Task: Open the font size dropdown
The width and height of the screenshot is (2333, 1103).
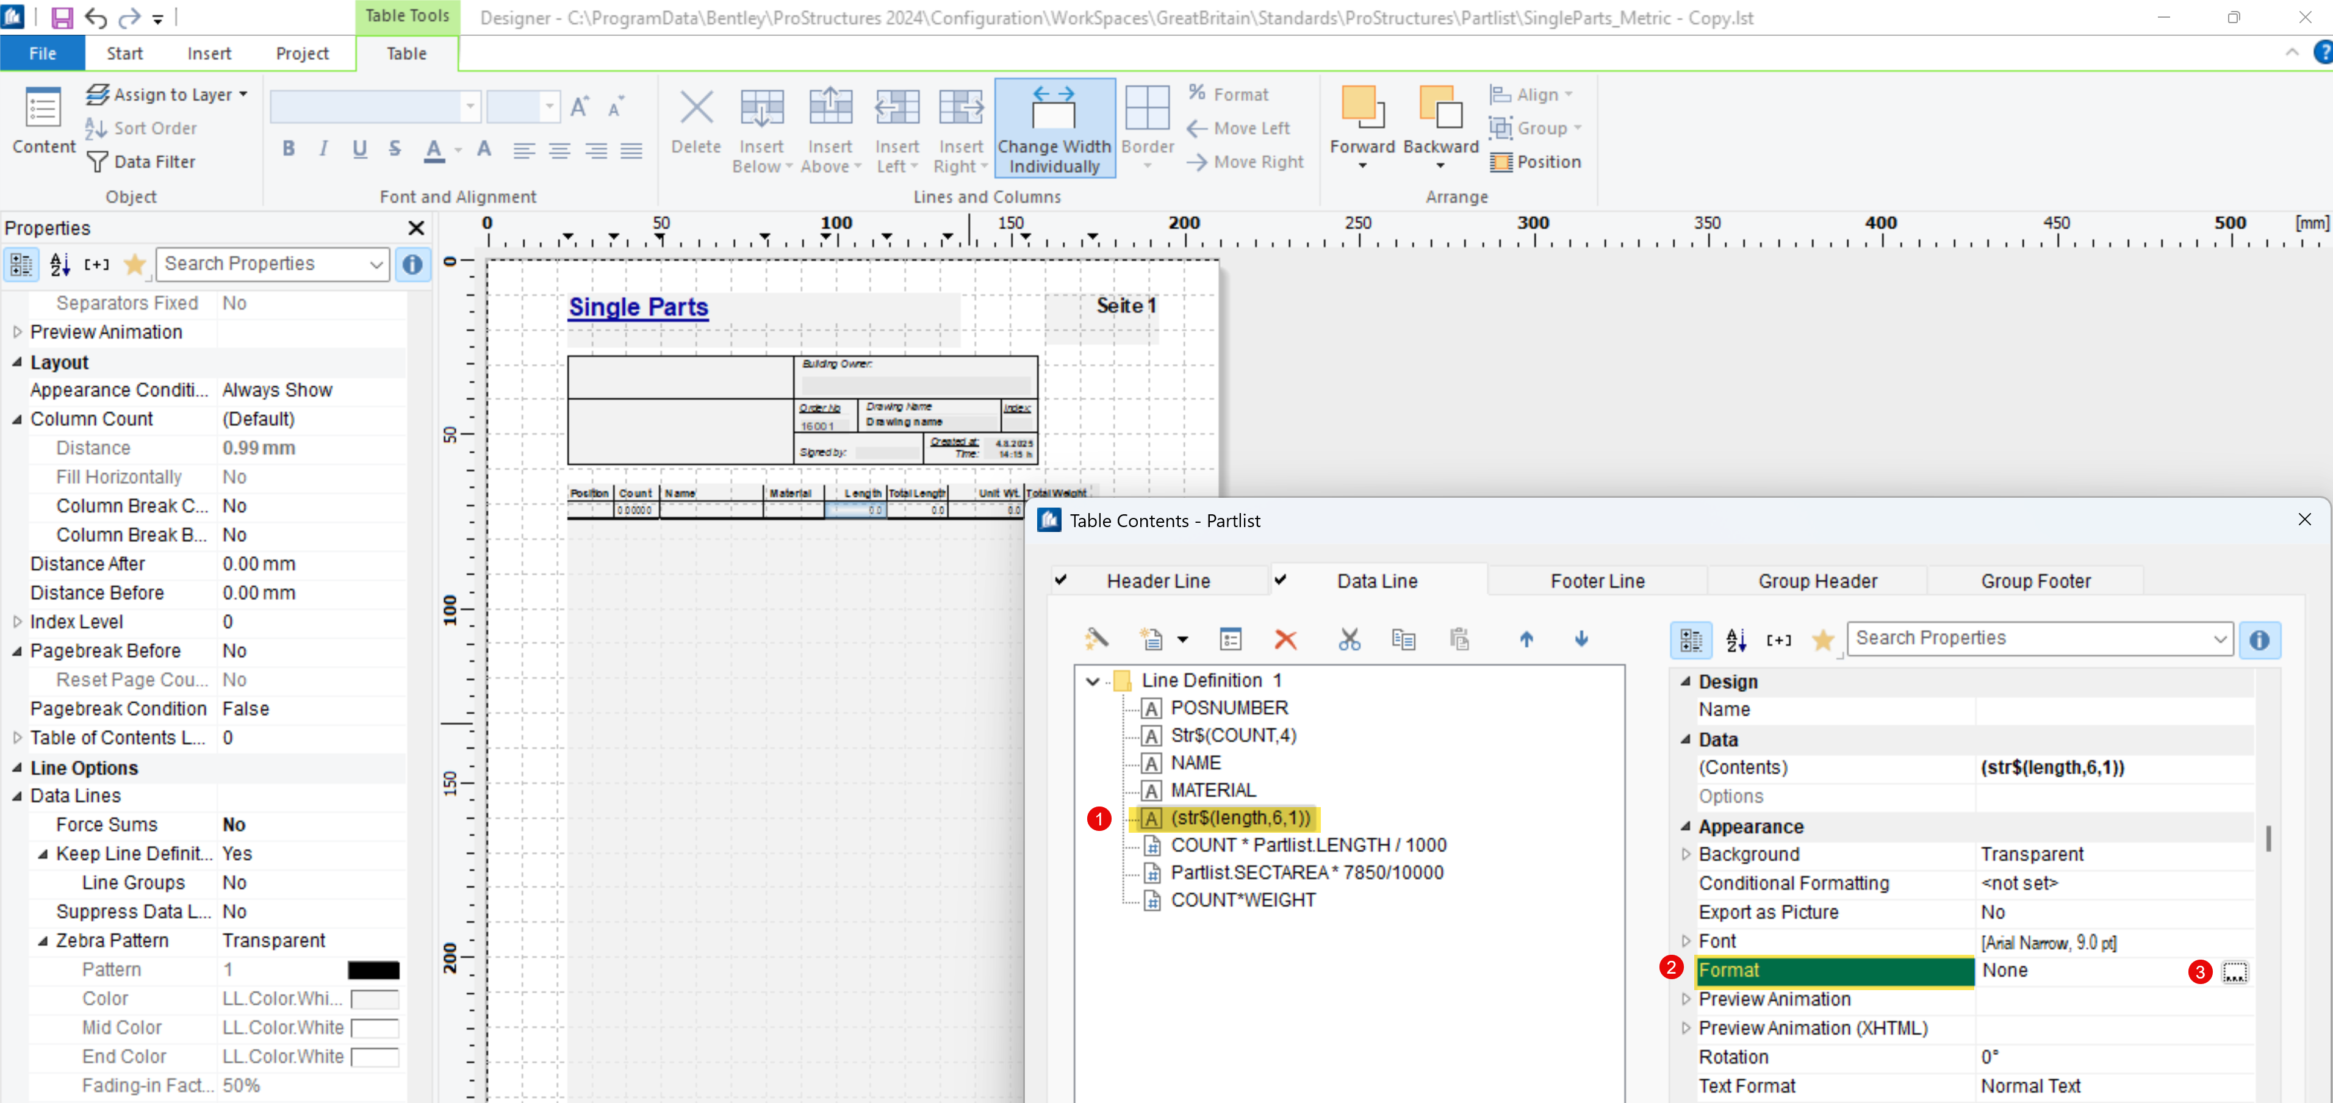Action: coord(549,107)
